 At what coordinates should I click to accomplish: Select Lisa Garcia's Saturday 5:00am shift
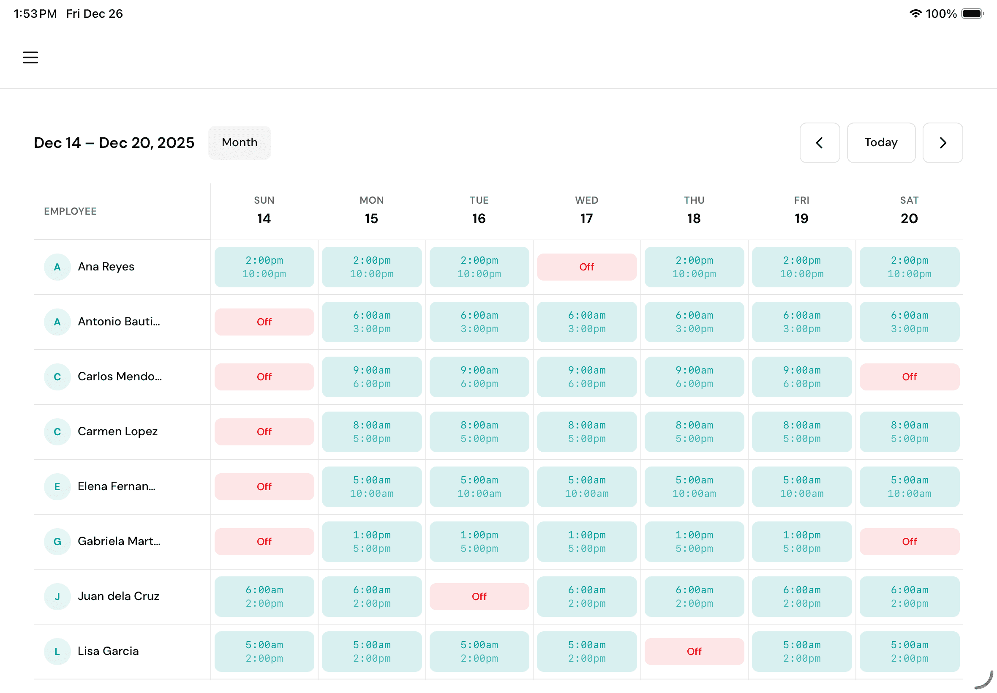click(909, 651)
